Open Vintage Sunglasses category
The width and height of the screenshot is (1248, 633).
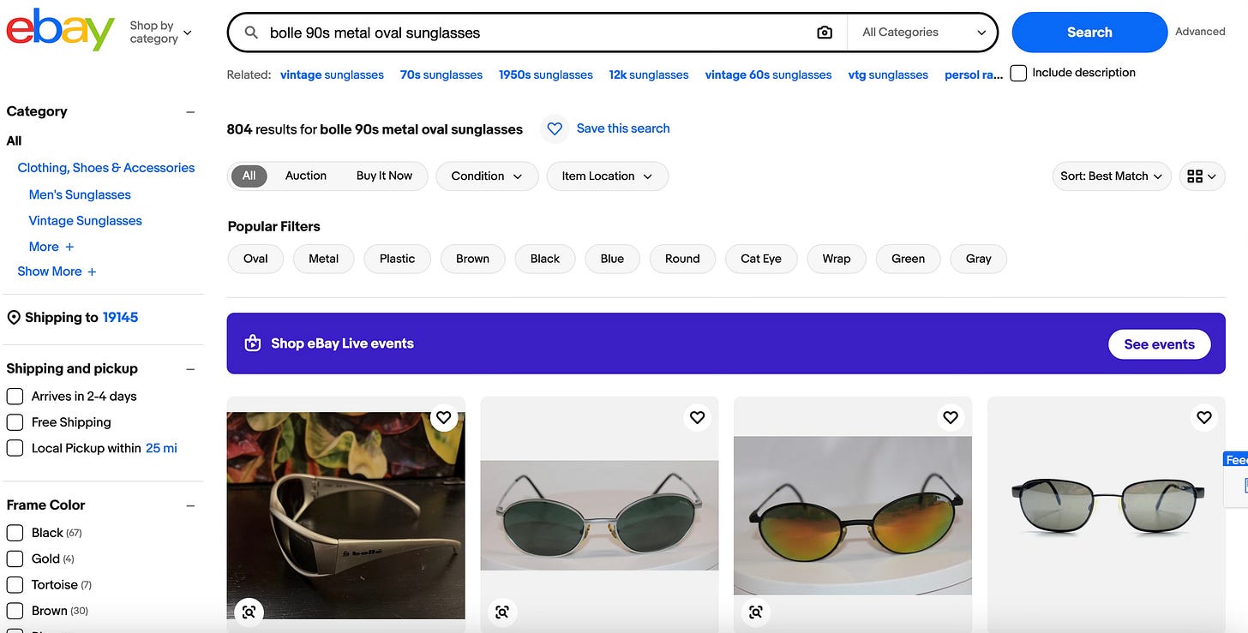point(86,221)
